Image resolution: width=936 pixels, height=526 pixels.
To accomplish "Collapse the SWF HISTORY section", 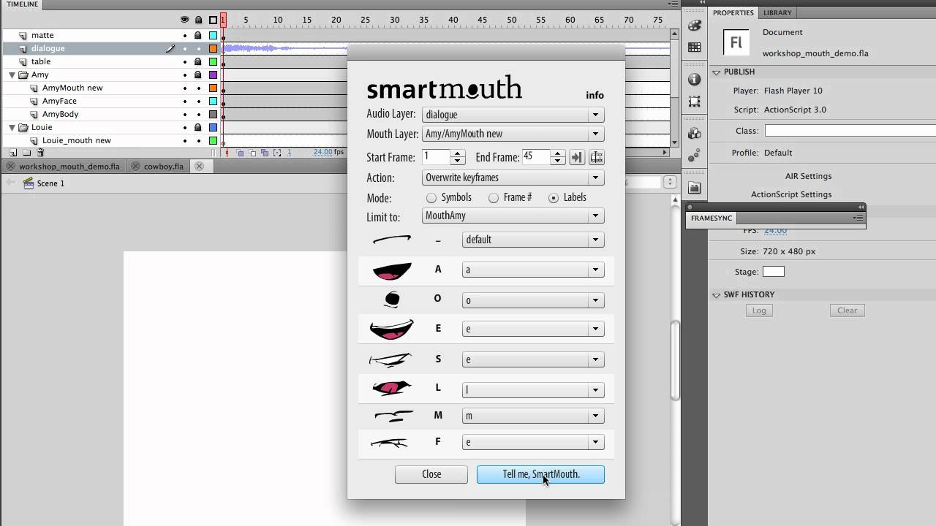I will pyautogui.click(x=717, y=294).
